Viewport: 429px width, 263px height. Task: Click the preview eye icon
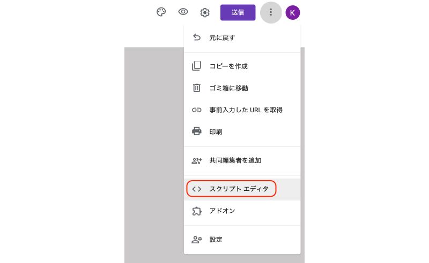[x=183, y=12]
